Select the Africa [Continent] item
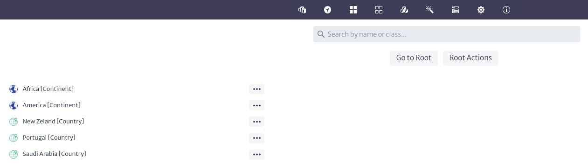Image resolution: width=588 pixels, height=167 pixels. pos(48,89)
